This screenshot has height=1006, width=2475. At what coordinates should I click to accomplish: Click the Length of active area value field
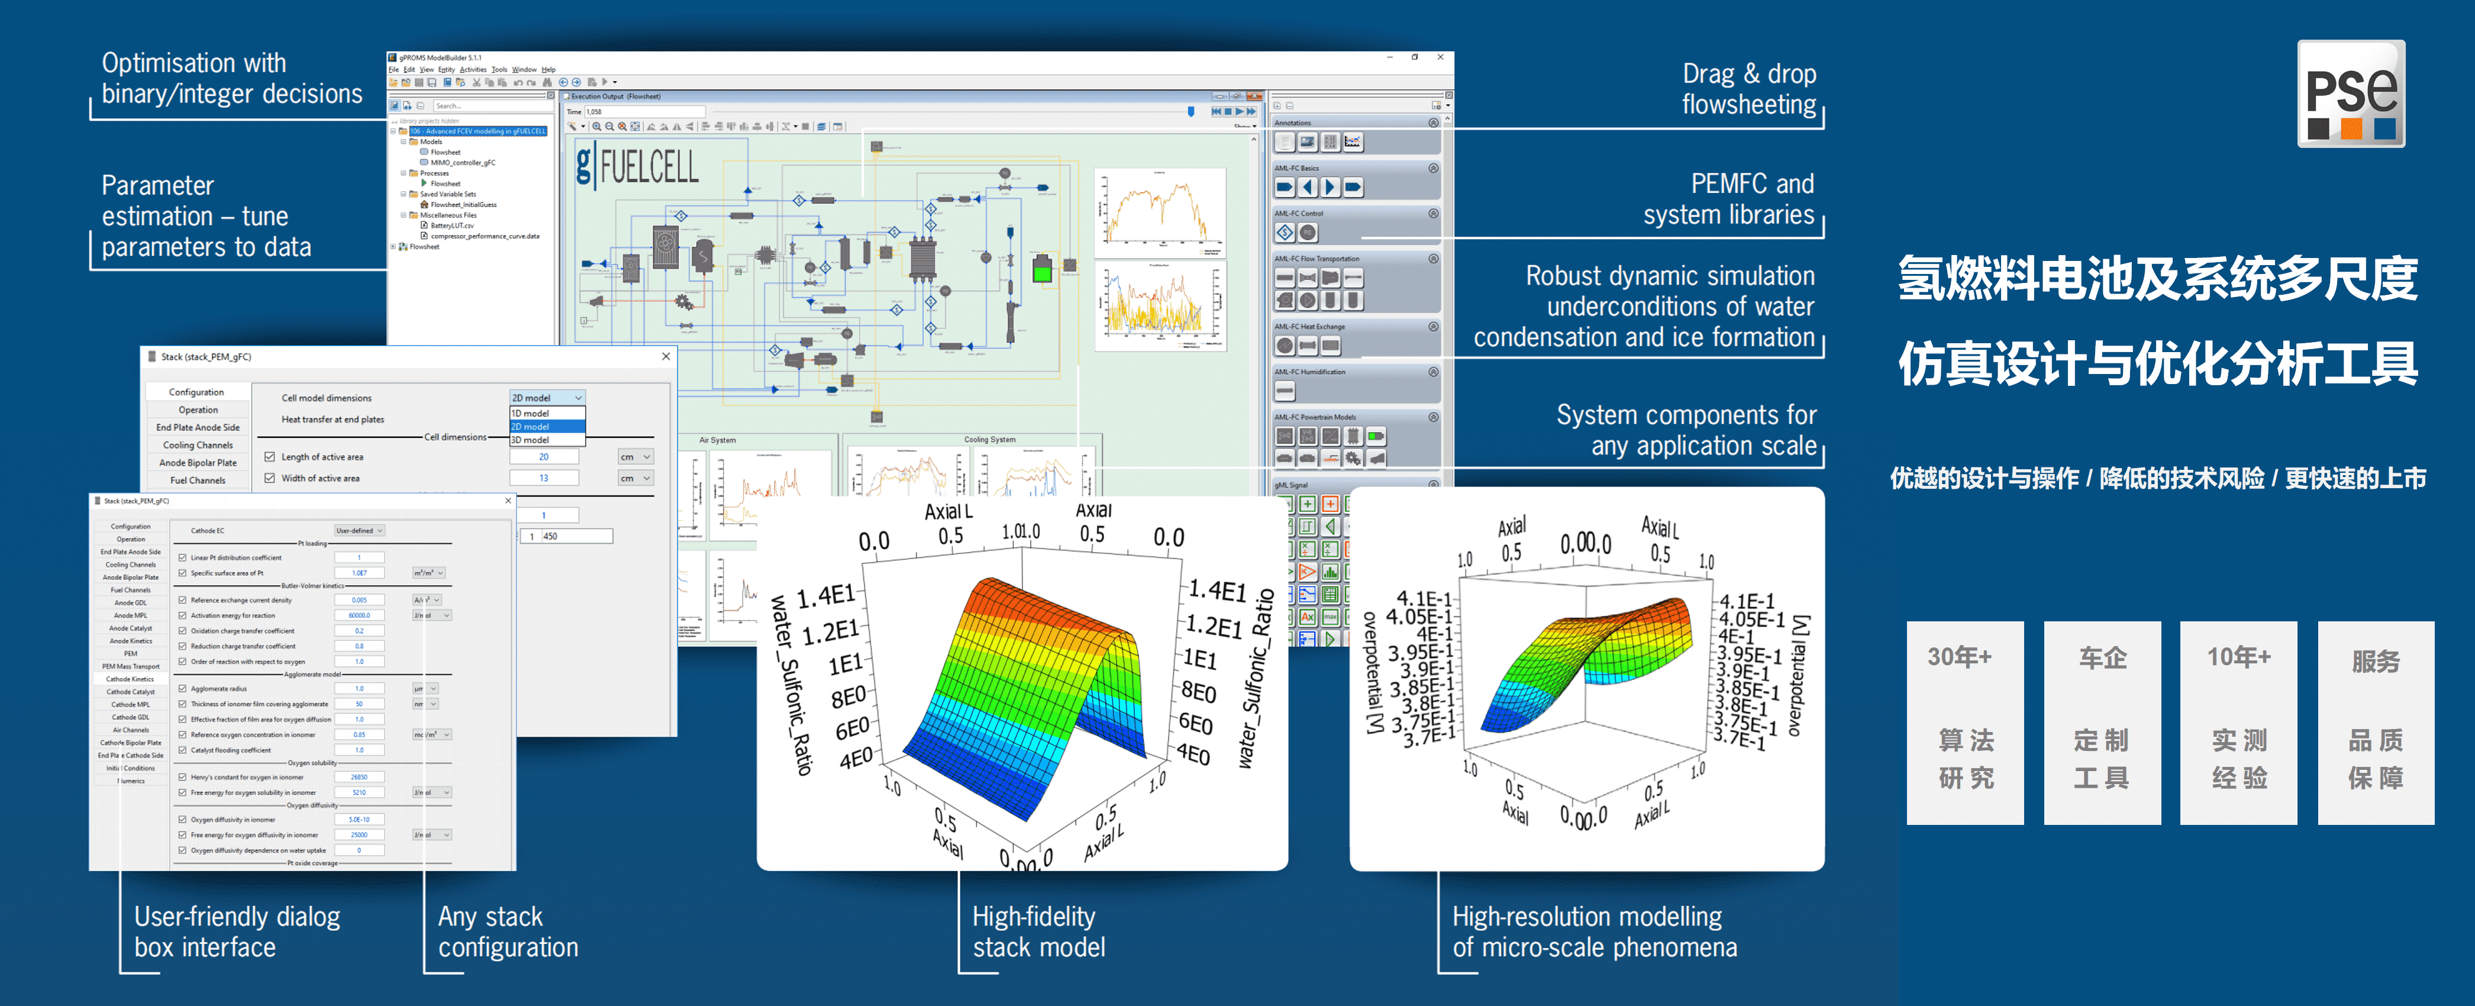pyautogui.click(x=544, y=457)
